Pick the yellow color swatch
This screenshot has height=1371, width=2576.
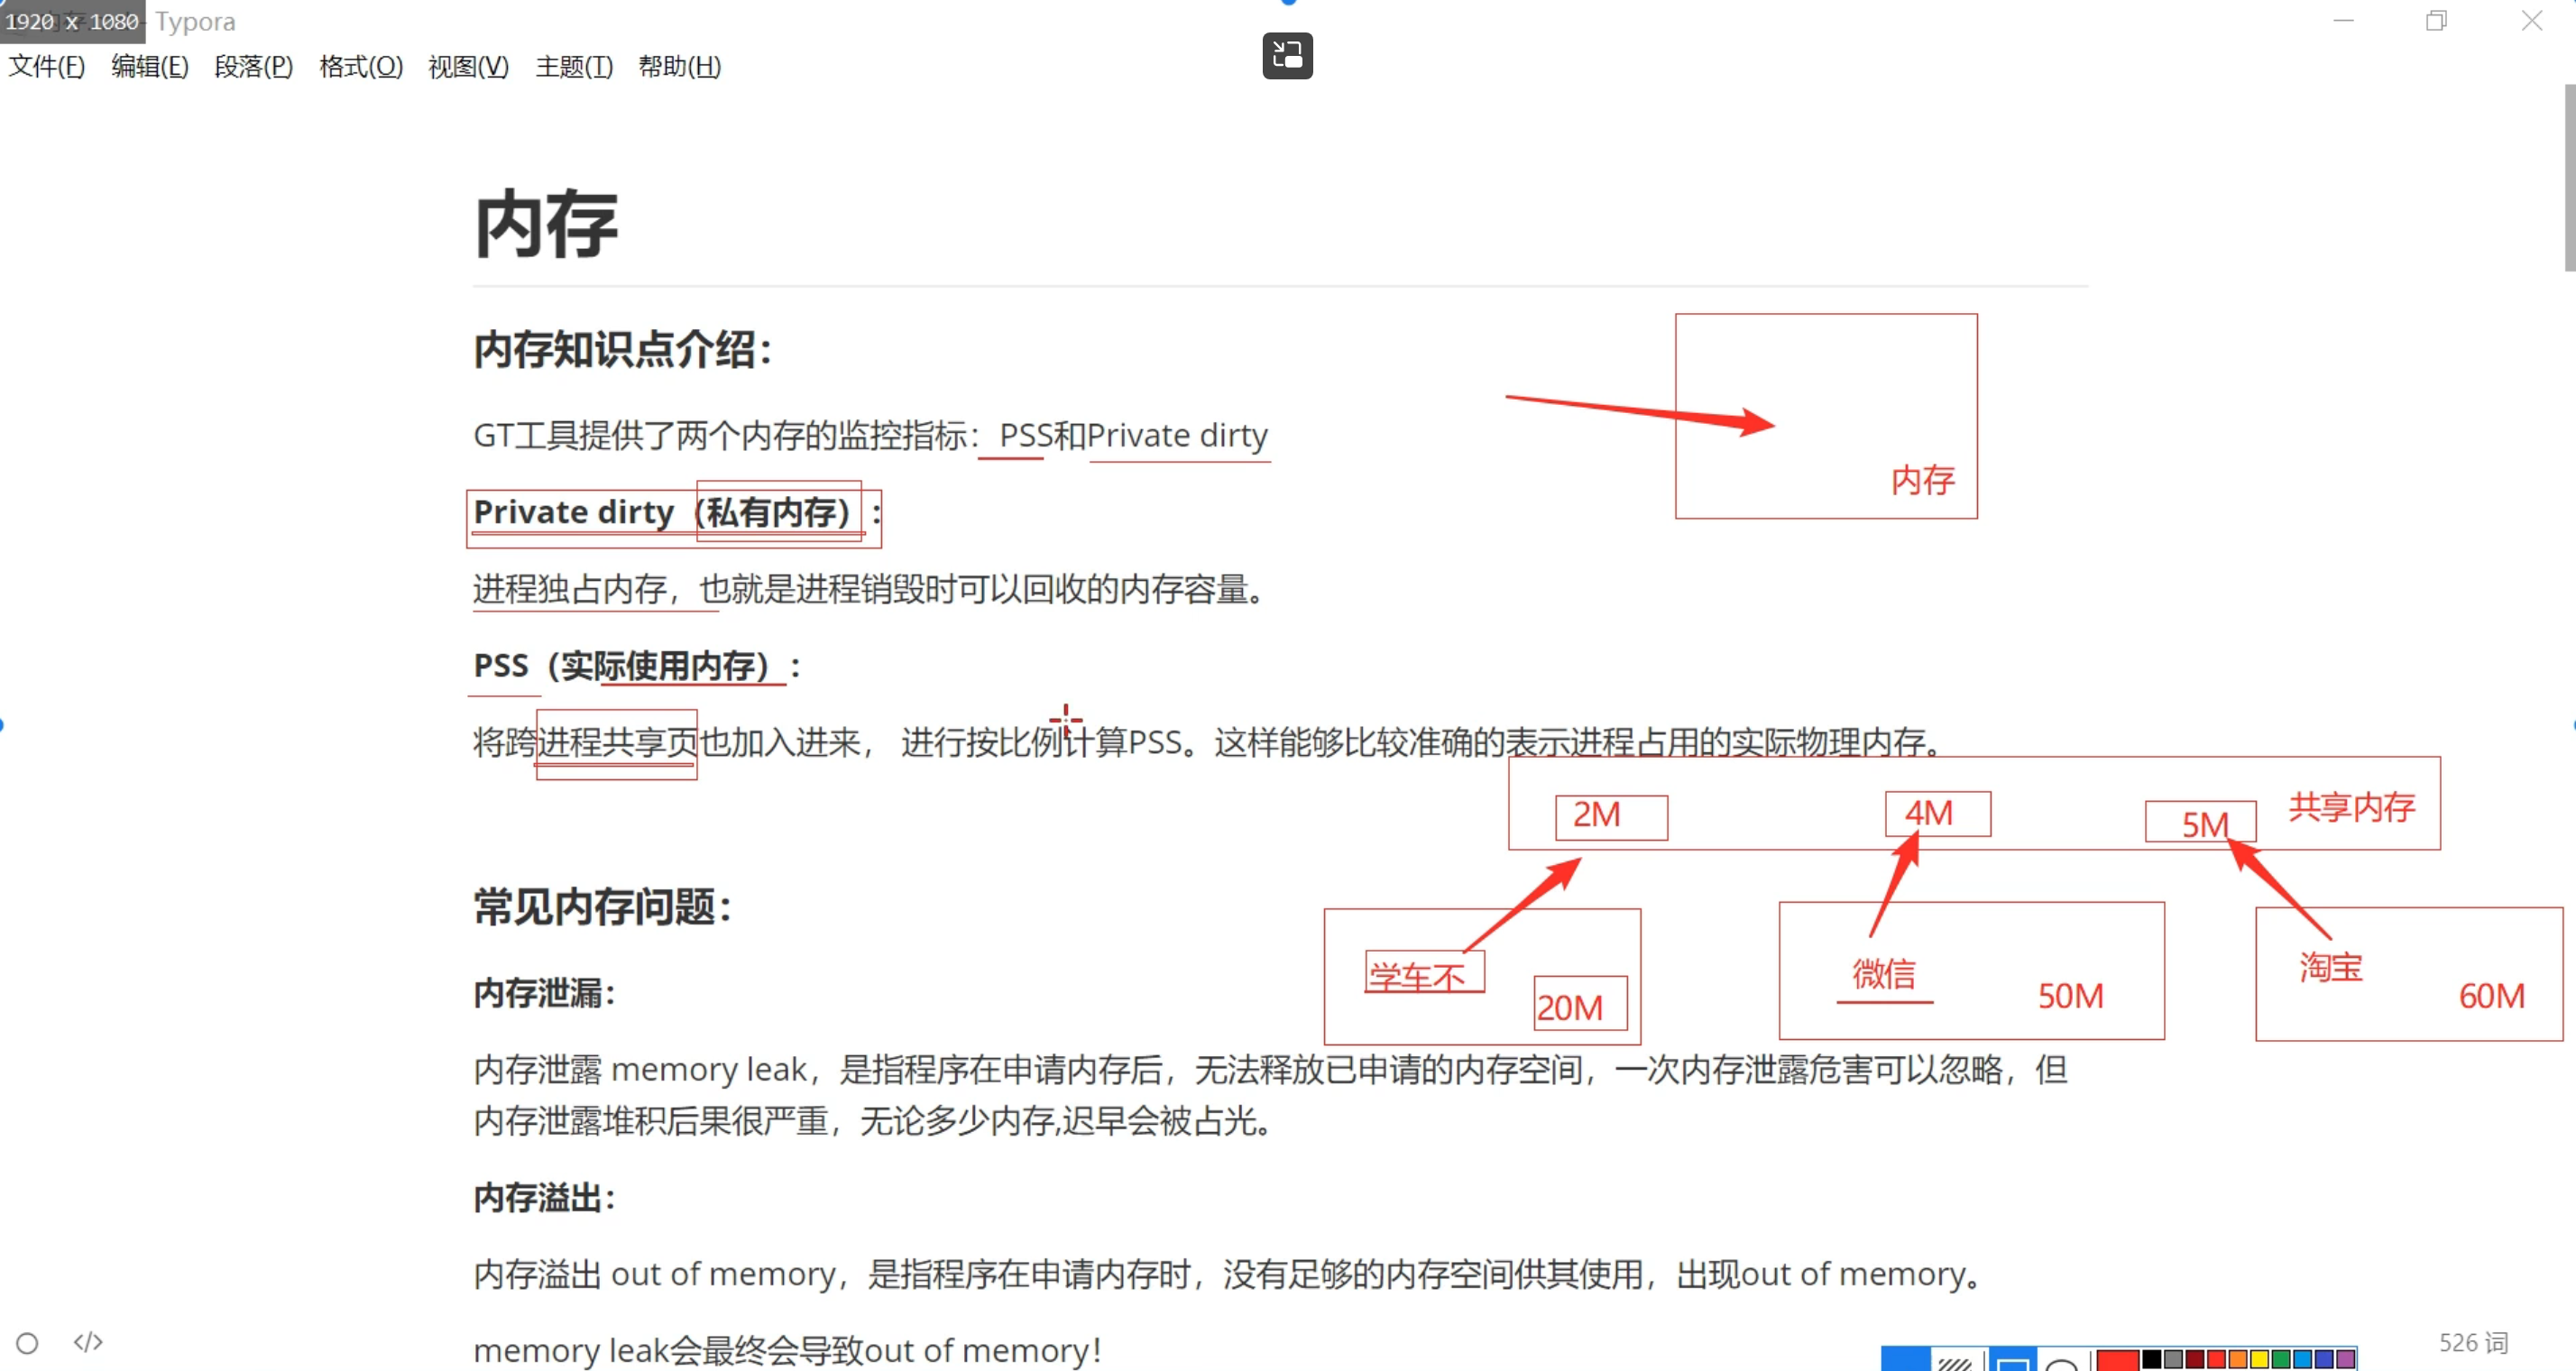coord(2260,1360)
